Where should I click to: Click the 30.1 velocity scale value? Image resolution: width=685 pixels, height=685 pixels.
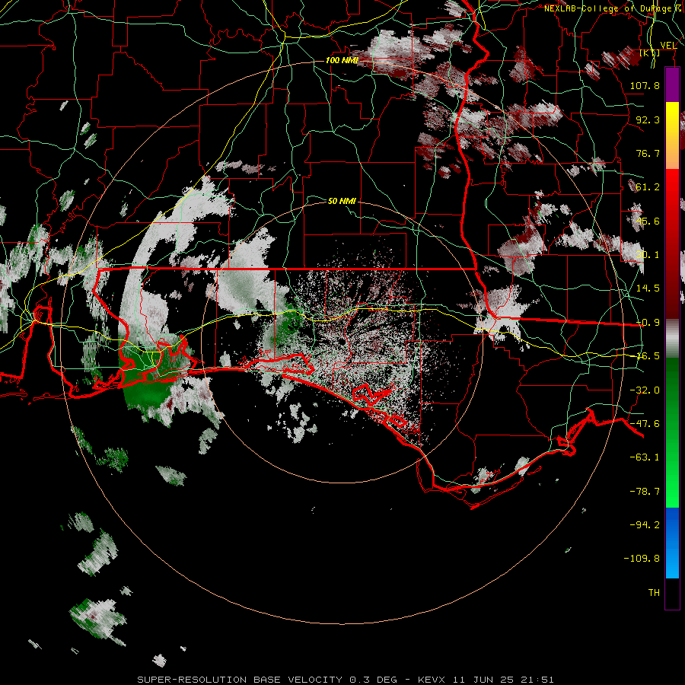click(648, 255)
